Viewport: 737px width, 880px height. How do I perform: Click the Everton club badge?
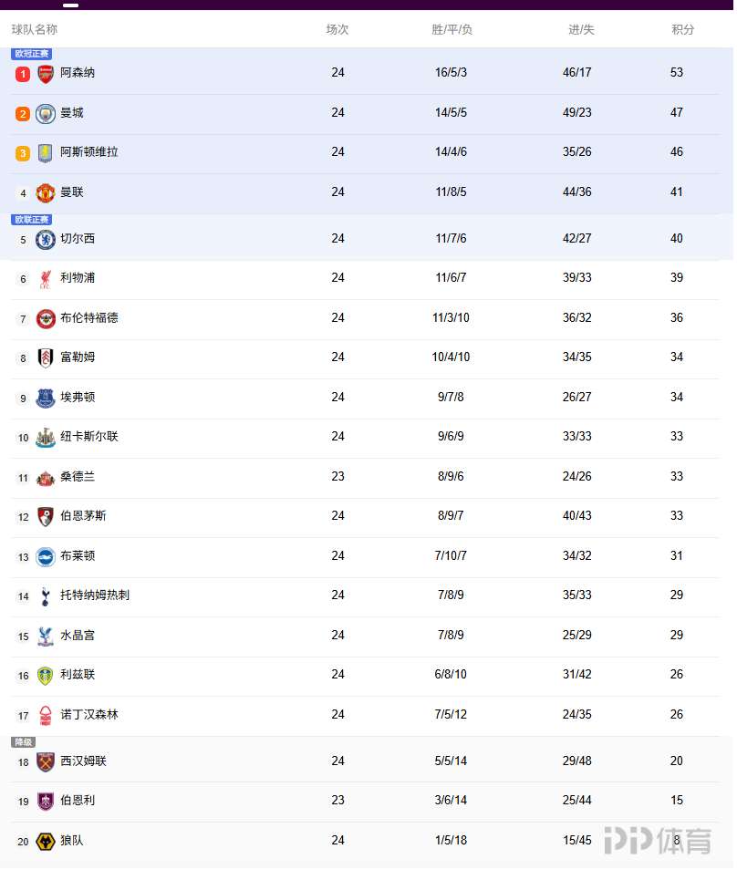[x=46, y=399]
